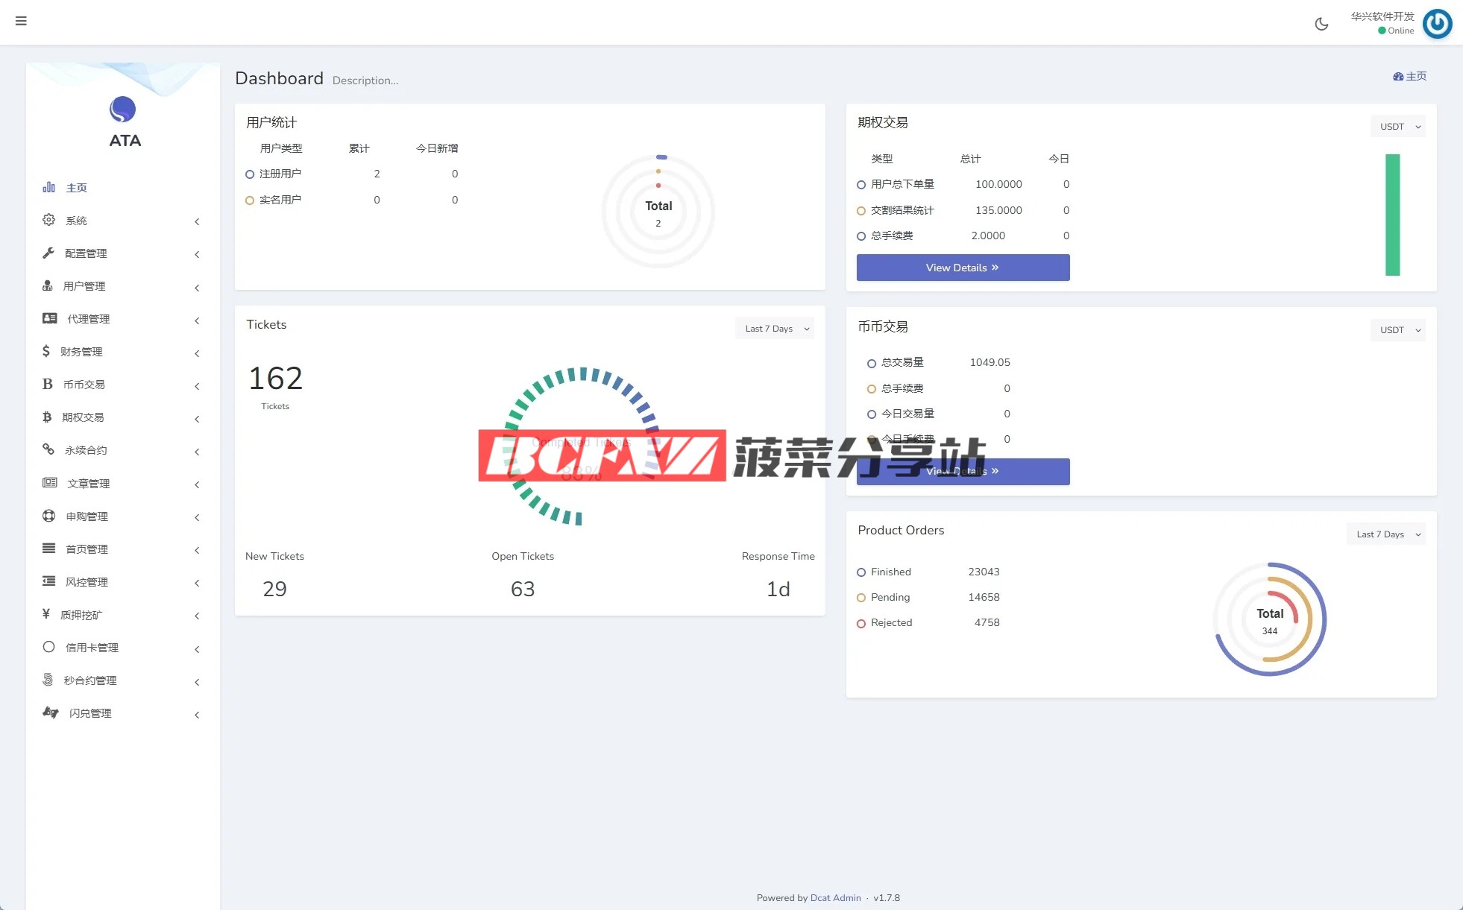Toggle dark mode moon icon
The height and width of the screenshot is (910, 1463).
1321,24
